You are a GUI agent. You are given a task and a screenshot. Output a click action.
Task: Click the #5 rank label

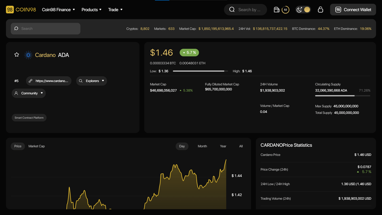pos(16,81)
